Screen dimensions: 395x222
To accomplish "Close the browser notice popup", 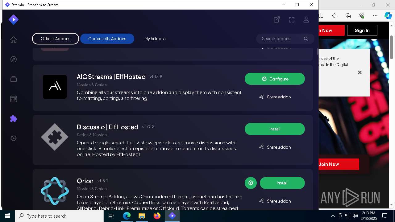I will coord(360,72).
